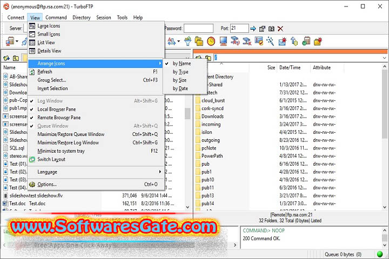
Task: Click the checklist icon with orange checkmark
Action: tap(259, 41)
